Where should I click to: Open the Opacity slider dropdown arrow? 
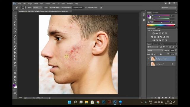176,51
